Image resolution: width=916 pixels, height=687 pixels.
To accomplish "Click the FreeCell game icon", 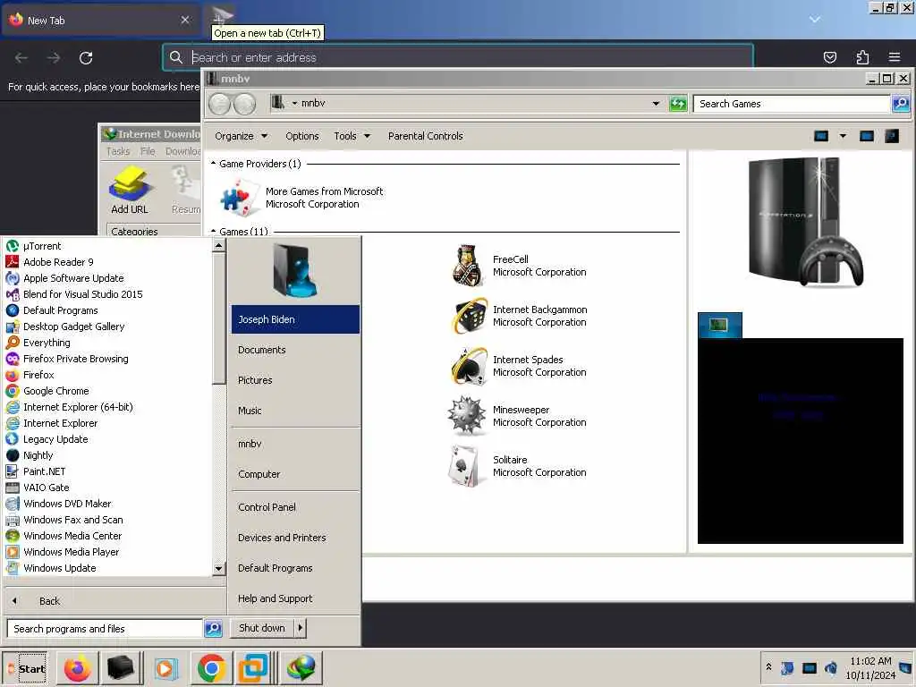I will click(x=467, y=265).
